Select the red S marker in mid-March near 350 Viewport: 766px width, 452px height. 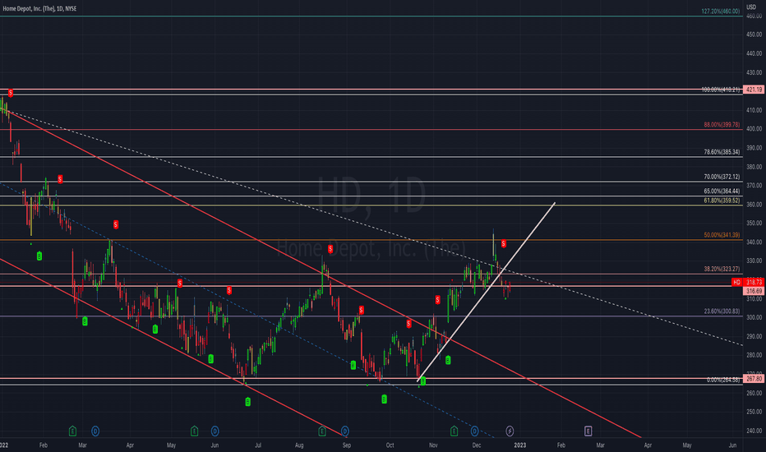click(116, 224)
